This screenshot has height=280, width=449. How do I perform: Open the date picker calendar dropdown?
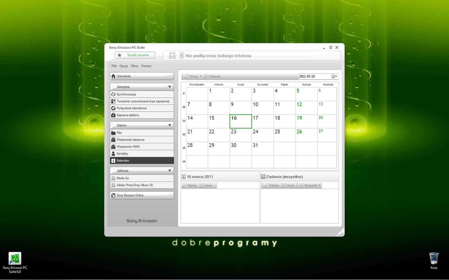pos(334,76)
